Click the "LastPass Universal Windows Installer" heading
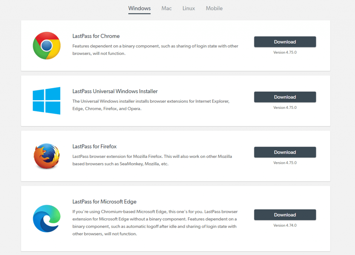The width and height of the screenshot is (355, 255). [115, 92]
